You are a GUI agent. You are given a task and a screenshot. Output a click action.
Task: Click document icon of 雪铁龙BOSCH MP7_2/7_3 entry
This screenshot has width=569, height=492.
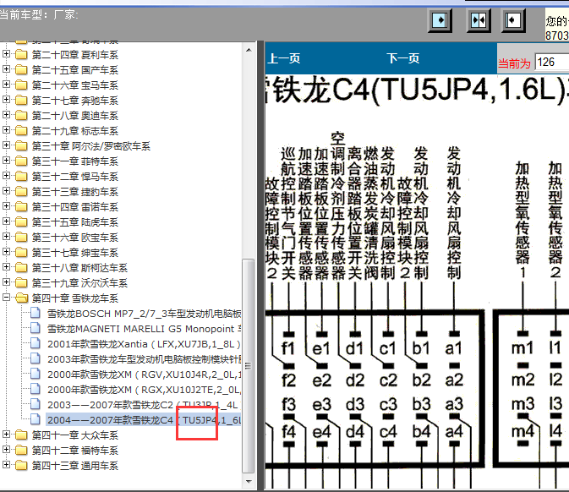pos(36,313)
